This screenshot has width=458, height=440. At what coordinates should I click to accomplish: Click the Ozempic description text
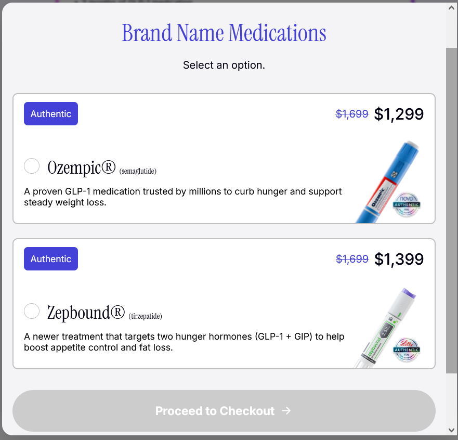tap(183, 197)
